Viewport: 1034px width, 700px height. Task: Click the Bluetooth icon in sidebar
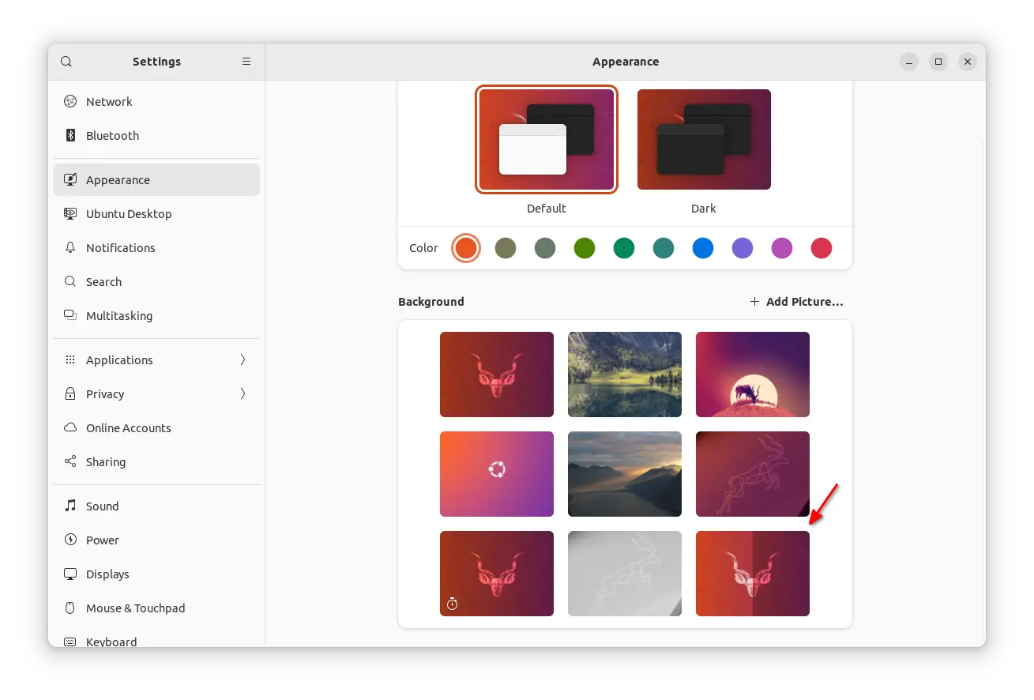tap(70, 135)
